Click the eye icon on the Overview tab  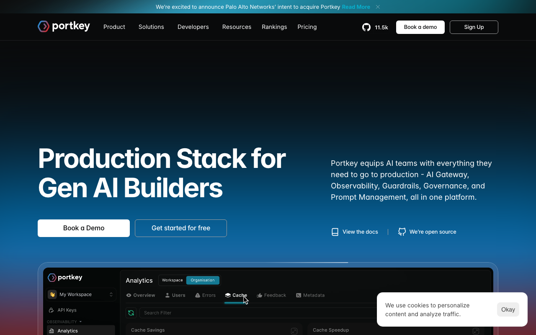click(129, 295)
